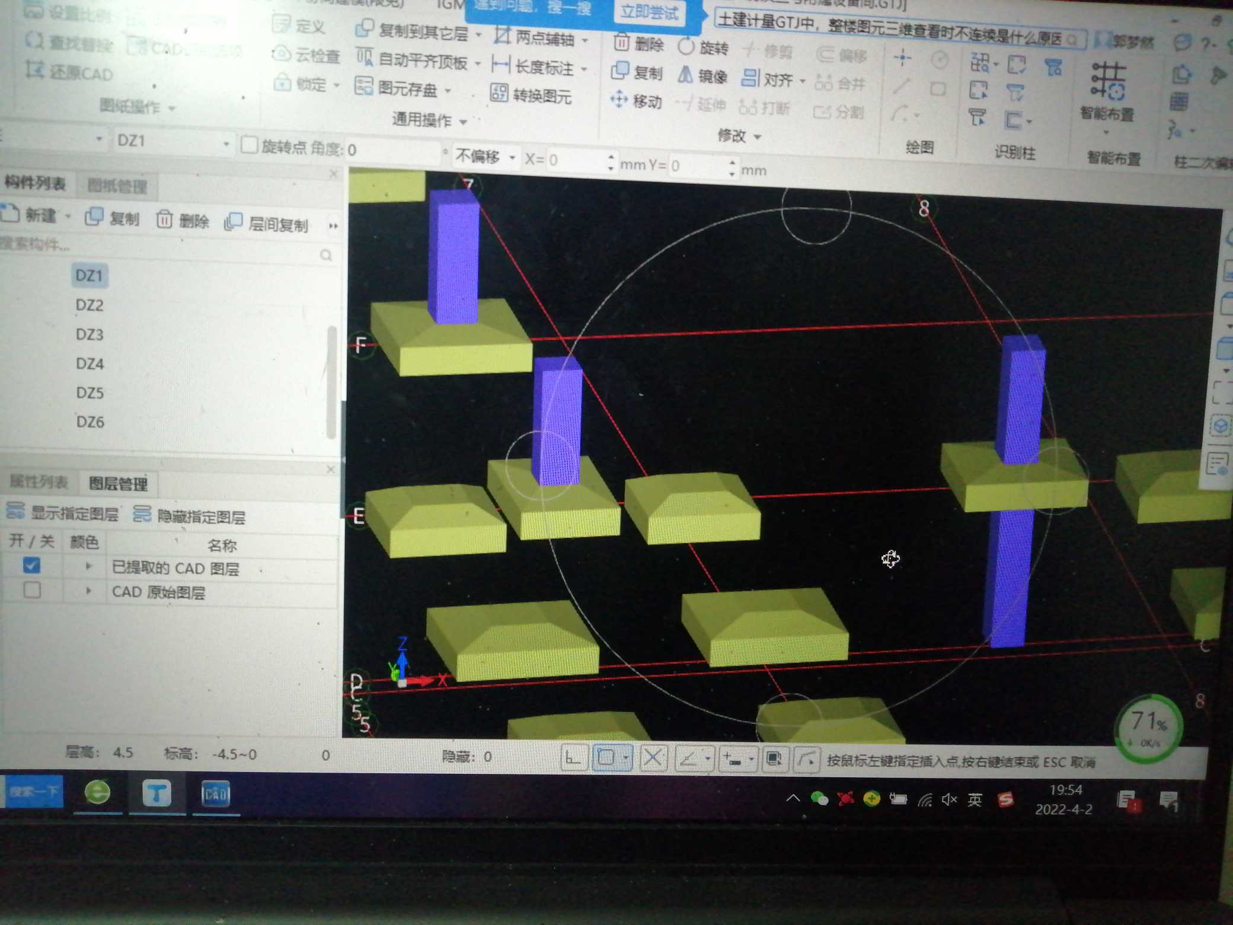The image size is (1233, 925).
Task: Expand CAD 原始图层 tree arrow
Action: tap(88, 591)
